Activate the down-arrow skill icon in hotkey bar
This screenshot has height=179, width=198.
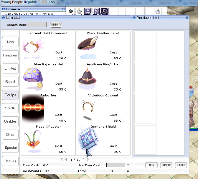88,11
